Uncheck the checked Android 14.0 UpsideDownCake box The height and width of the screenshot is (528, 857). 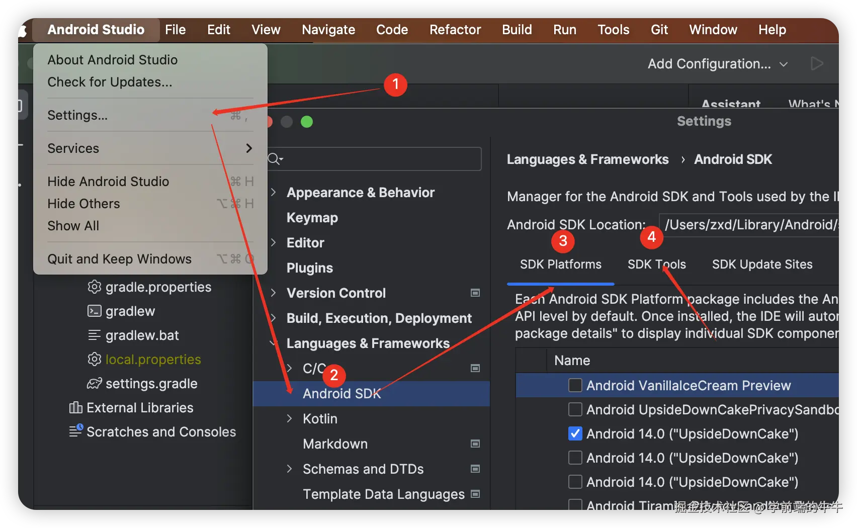(x=575, y=433)
